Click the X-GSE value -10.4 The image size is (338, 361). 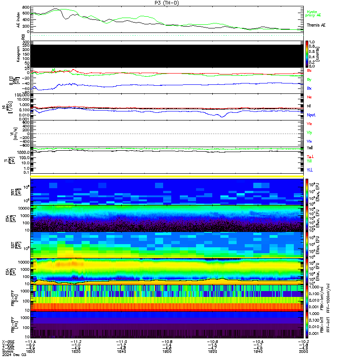pyautogui.click(x=258, y=342)
